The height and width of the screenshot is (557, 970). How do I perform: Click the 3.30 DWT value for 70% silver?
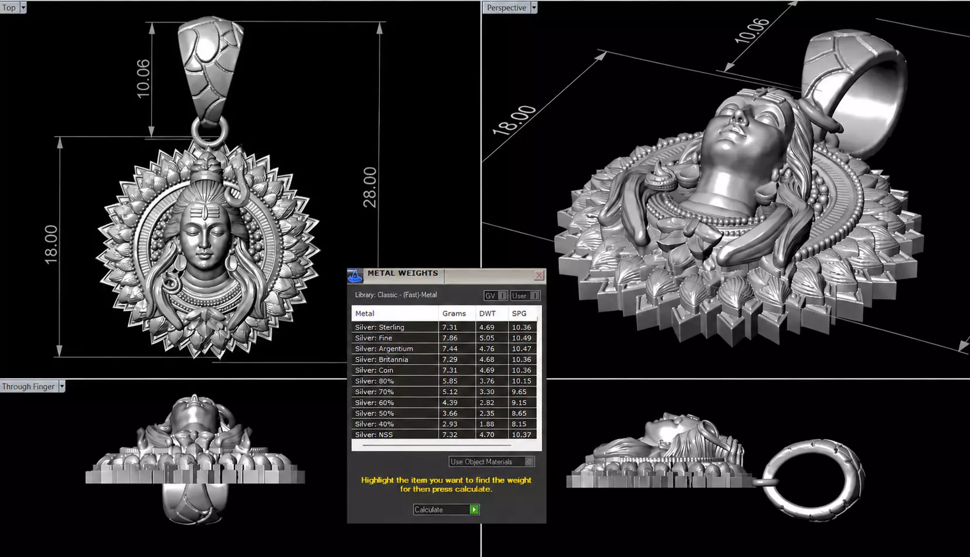pos(487,392)
